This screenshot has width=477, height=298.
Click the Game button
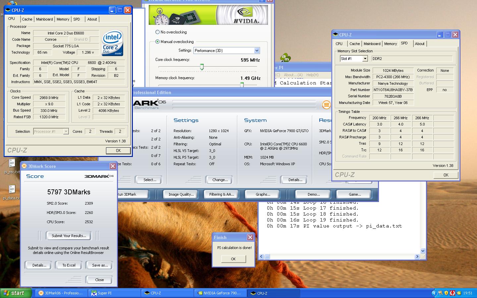point(354,194)
